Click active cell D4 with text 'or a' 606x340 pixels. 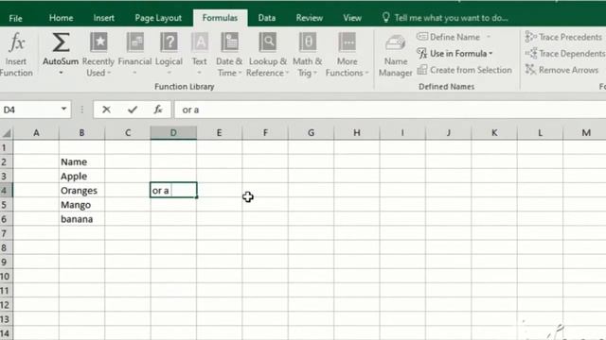[x=173, y=191]
